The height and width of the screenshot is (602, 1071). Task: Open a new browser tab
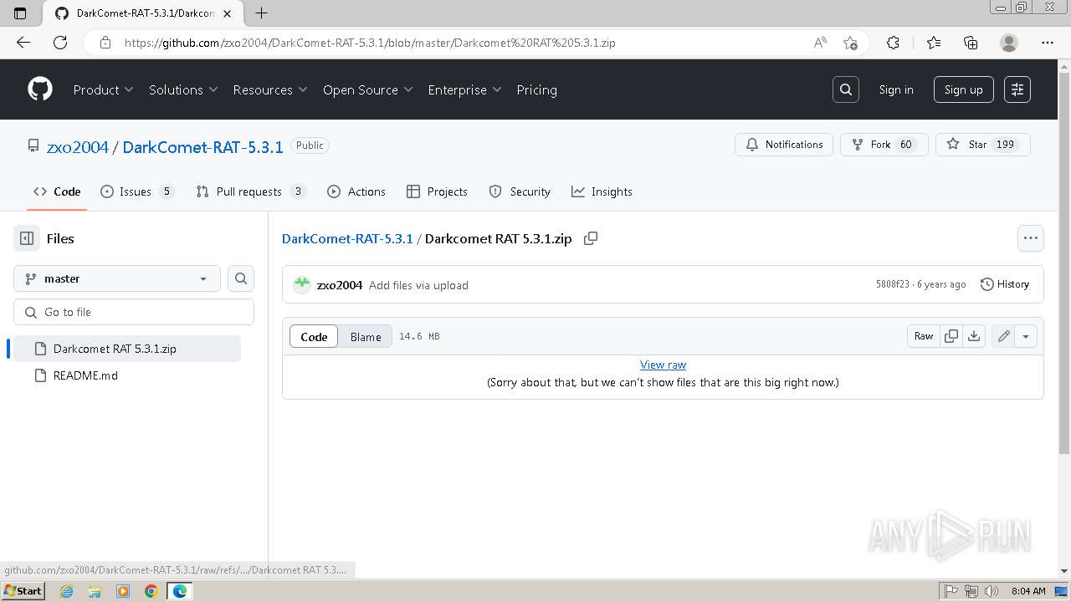[x=261, y=13]
